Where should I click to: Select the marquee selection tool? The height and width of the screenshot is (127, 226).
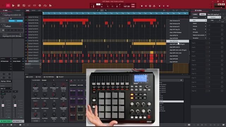(102, 10)
